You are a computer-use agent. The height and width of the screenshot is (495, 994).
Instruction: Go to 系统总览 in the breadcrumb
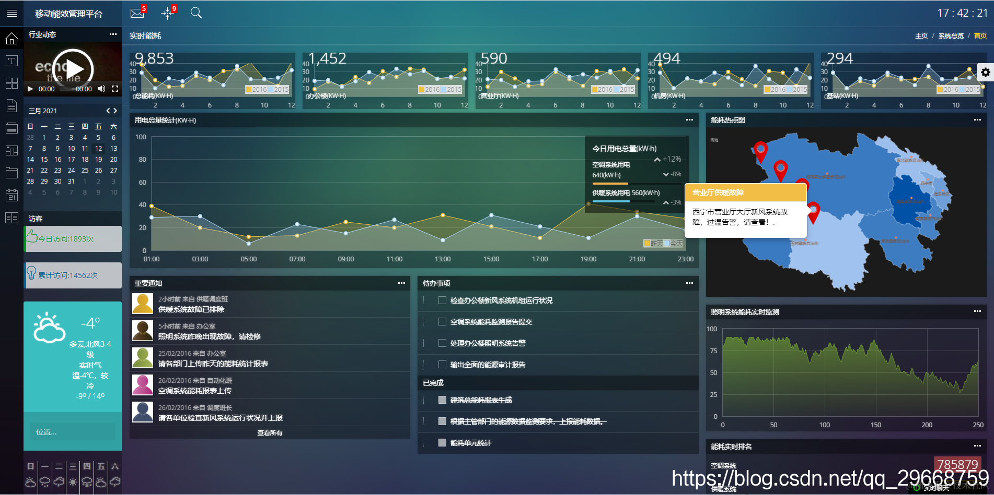click(951, 36)
